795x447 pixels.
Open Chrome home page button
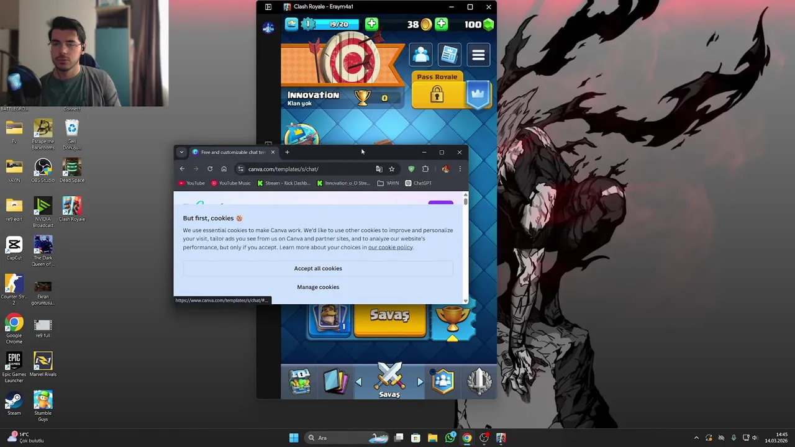click(224, 169)
